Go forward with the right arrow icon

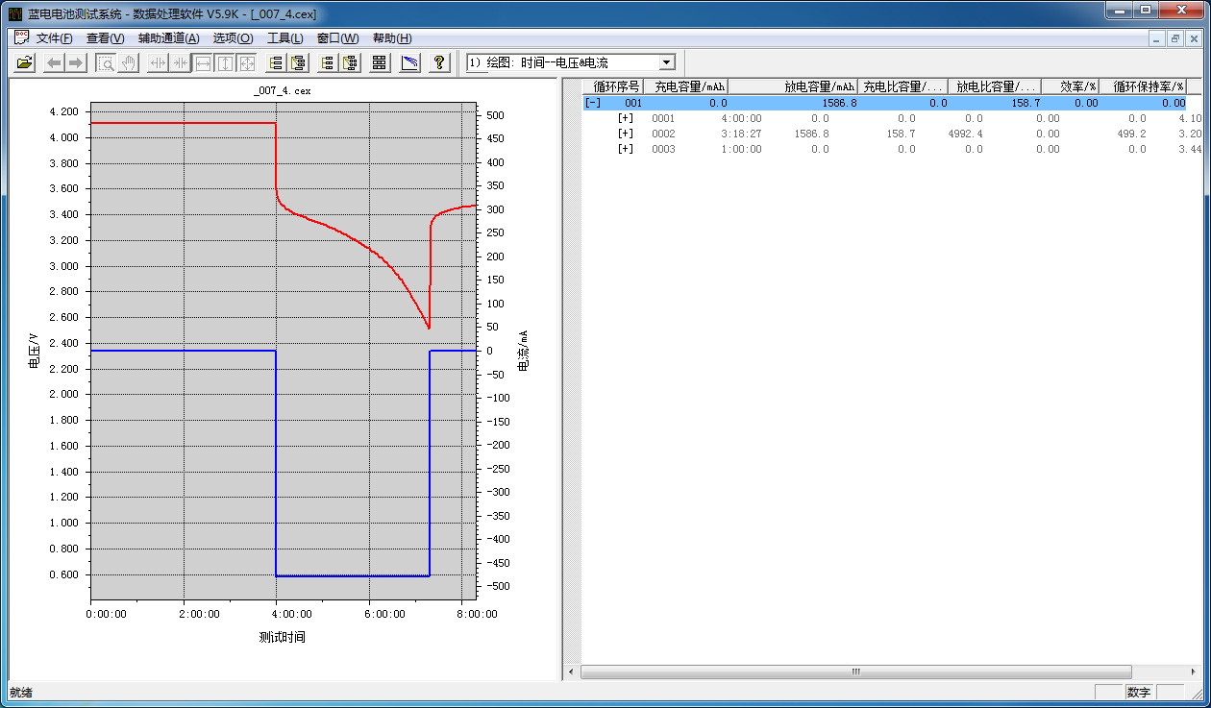click(76, 62)
